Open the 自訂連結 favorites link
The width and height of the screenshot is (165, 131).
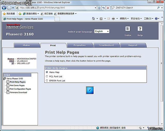[x=47, y=14]
